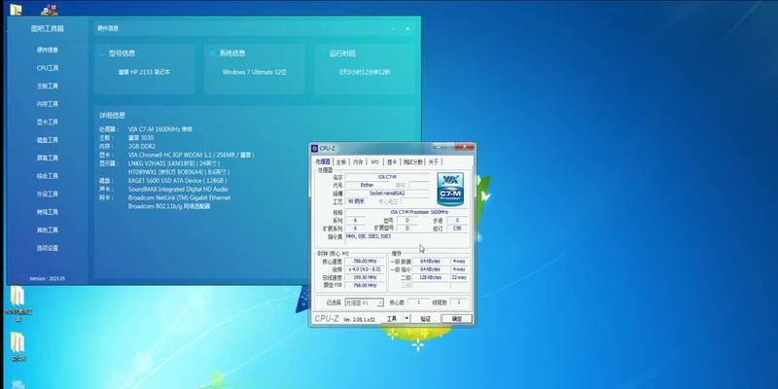Open 硬件信息 in the toolbox sidebar

point(48,51)
